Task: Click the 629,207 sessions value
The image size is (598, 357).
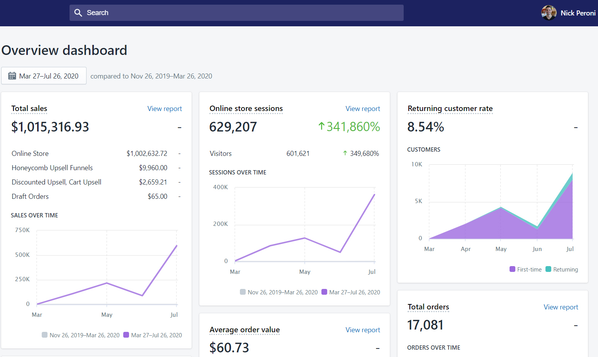Action: 233,127
